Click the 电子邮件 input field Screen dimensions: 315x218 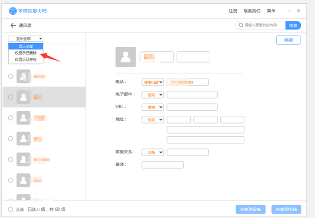[x=192, y=95]
